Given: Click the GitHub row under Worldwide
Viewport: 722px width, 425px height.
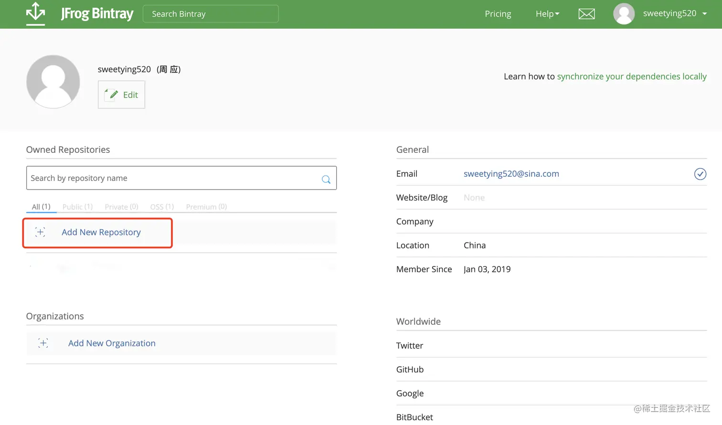Looking at the screenshot, I should click(552, 369).
